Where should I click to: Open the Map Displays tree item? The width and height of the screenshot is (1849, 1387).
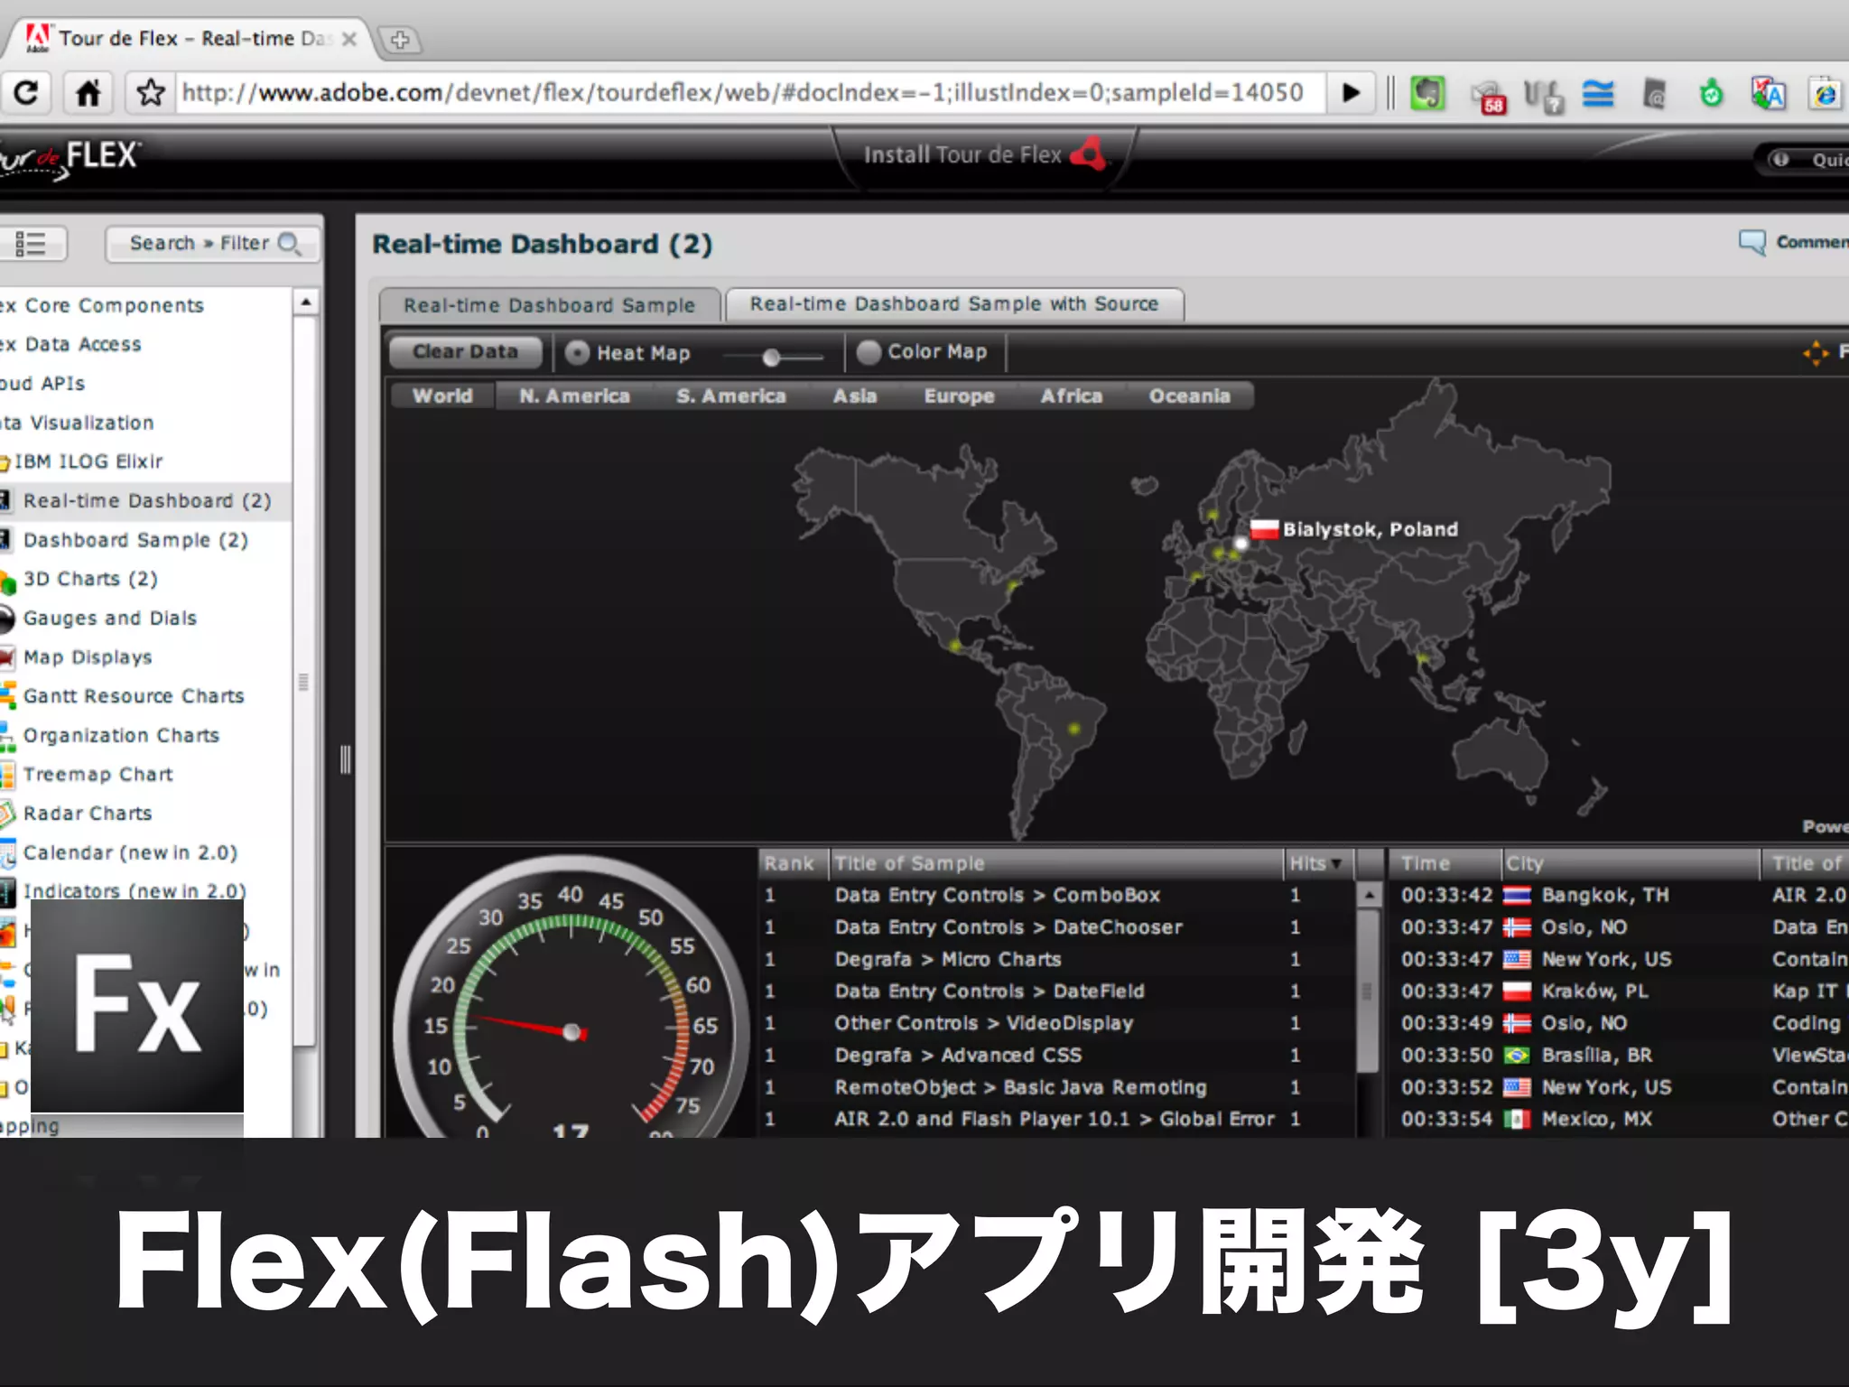point(88,657)
